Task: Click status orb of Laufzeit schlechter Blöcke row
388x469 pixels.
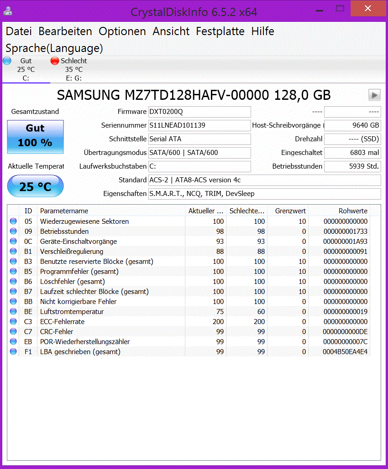Action: (x=13, y=291)
